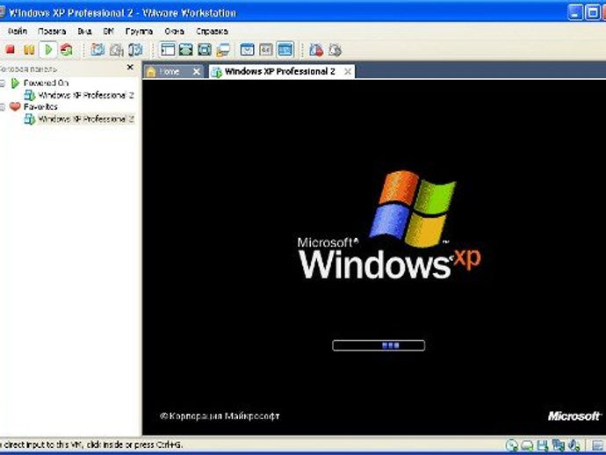Close the sidebar panel with its X
Viewport: 606px width, 455px height.
coord(130,68)
